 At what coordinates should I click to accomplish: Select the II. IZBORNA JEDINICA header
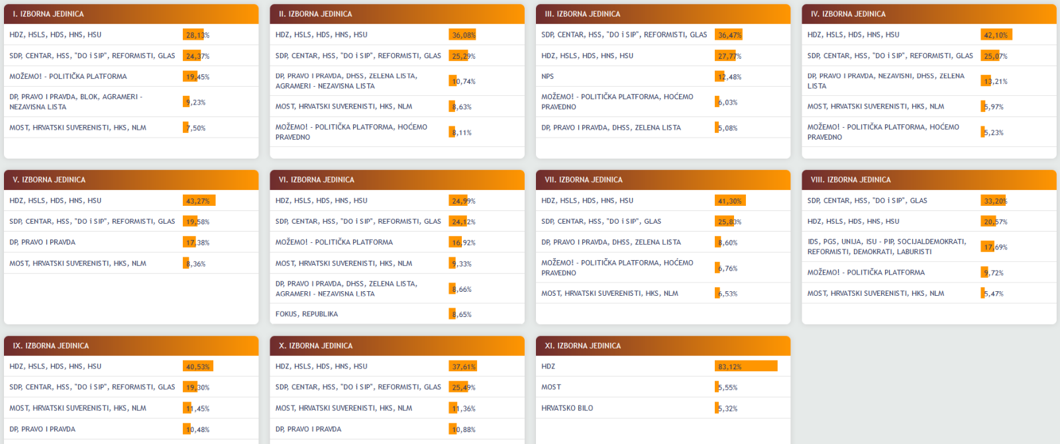point(397,14)
